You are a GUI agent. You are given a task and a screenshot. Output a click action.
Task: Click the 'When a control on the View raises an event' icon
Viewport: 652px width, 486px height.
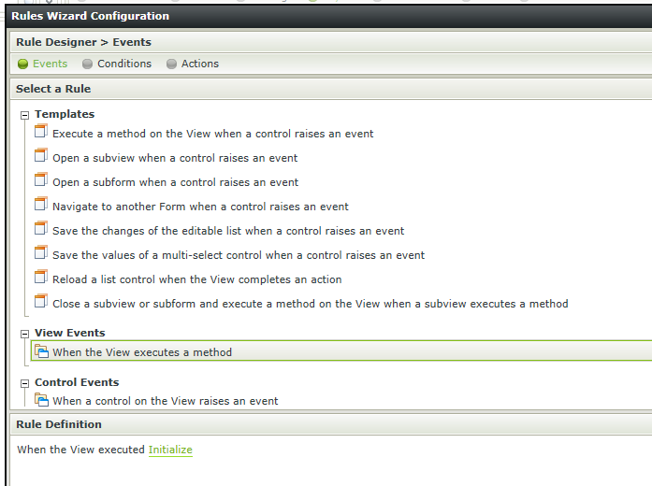tap(41, 400)
